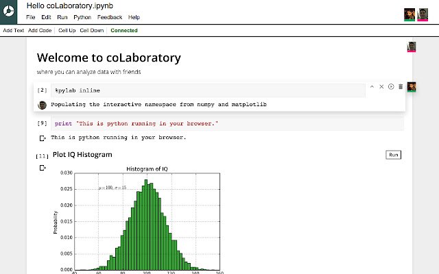439x274 pixels.
Task: Click Add Code in the toolbar
Action: coord(40,30)
